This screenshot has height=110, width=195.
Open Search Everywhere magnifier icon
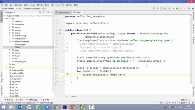click(x=189, y=9)
